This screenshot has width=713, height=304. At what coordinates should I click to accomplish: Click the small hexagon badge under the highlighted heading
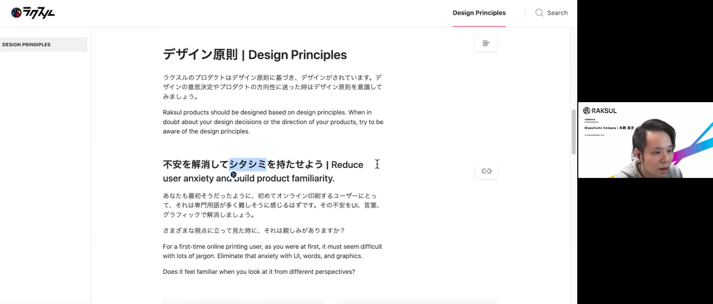[233, 175]
